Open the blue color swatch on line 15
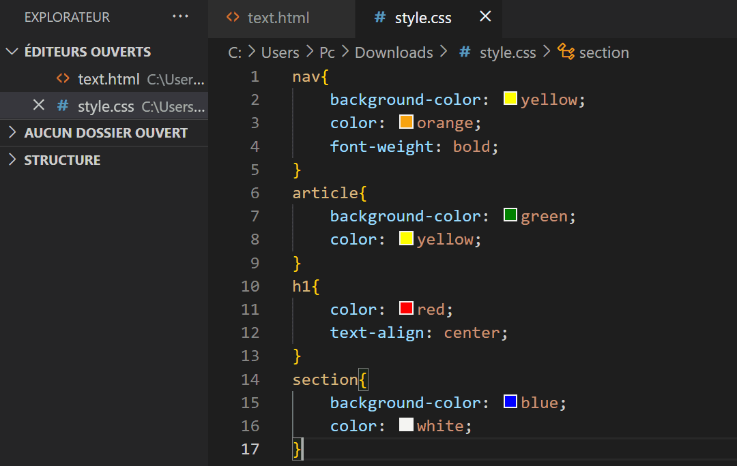The image size is (737, 466). click(510, 402)
